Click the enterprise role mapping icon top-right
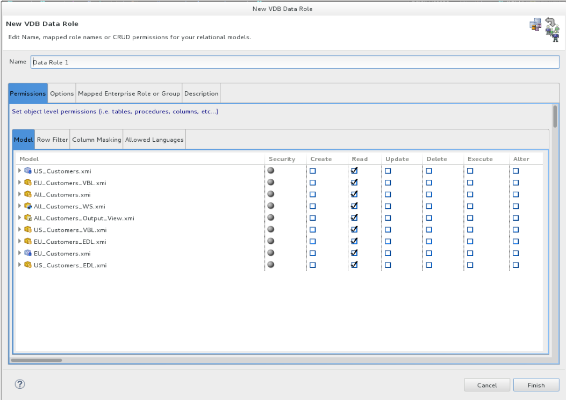 point(552,28)
